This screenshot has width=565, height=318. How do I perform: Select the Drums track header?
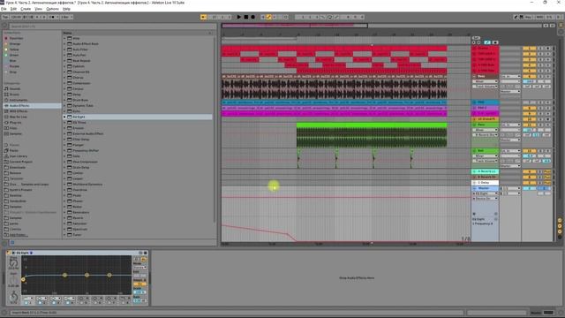pos(486,48)
